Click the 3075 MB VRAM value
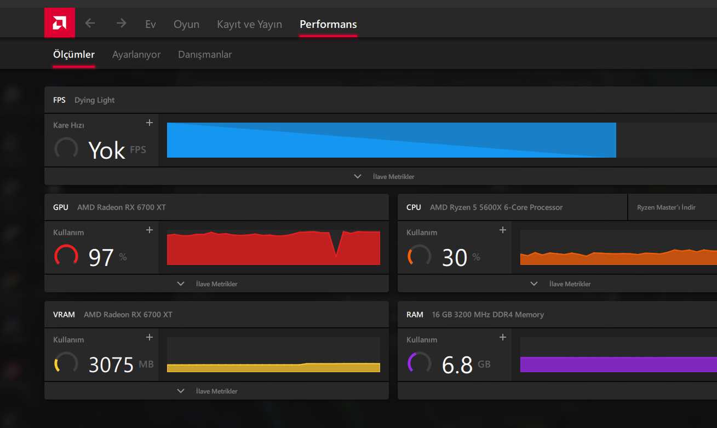This screenshot has width=717, height=428. click(x=121, y=365)
